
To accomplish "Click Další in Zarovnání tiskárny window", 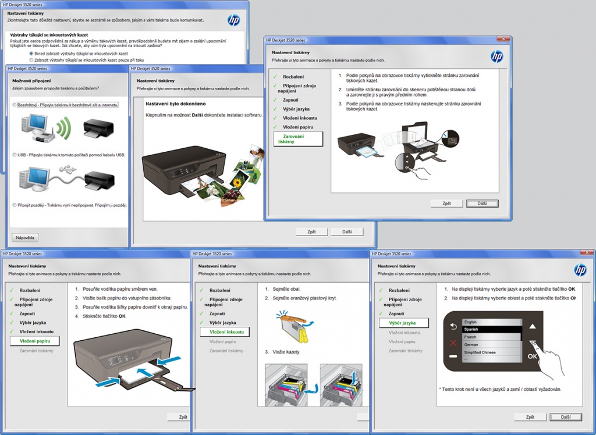I will click(x=483, y=204).
